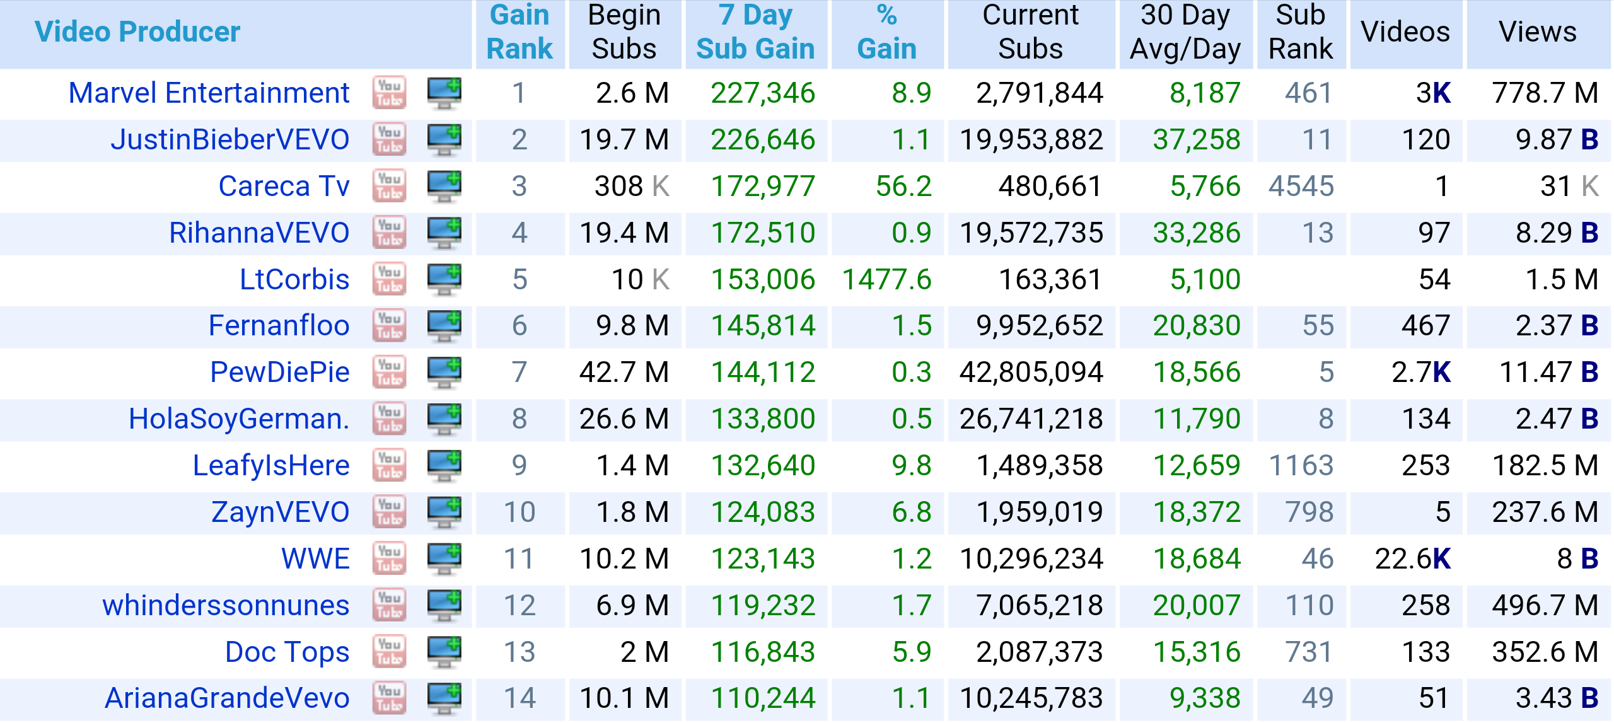Click YouTube icon next to Marvel Entertainment
The height and width of the screenshot is (723, 1614).
point(389,93)
